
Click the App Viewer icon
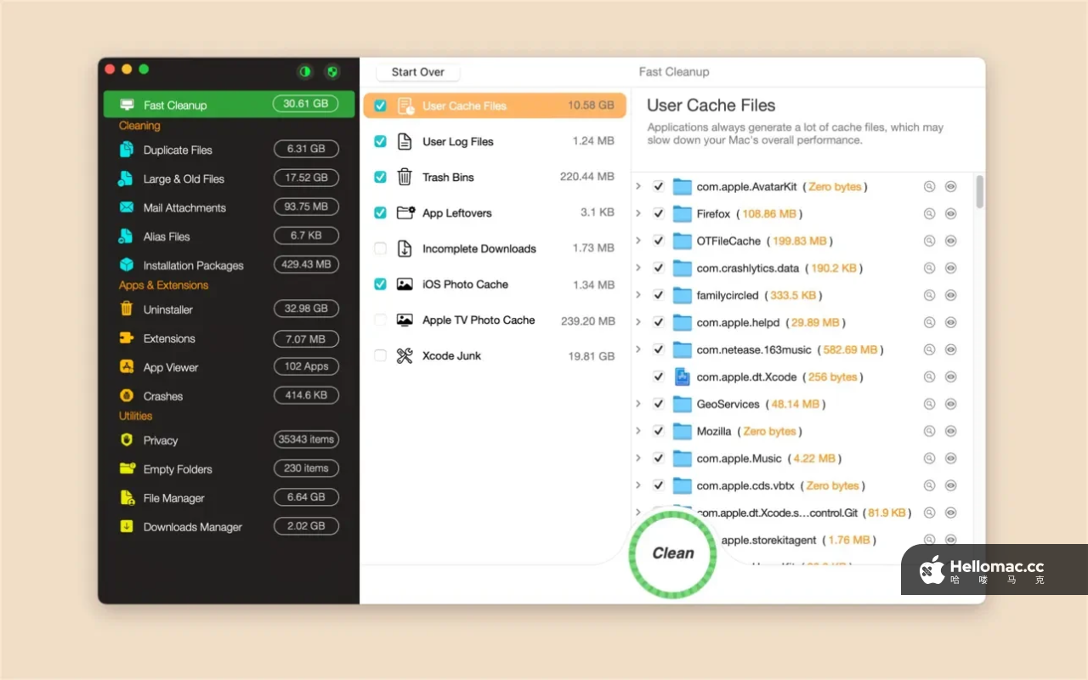127,367
